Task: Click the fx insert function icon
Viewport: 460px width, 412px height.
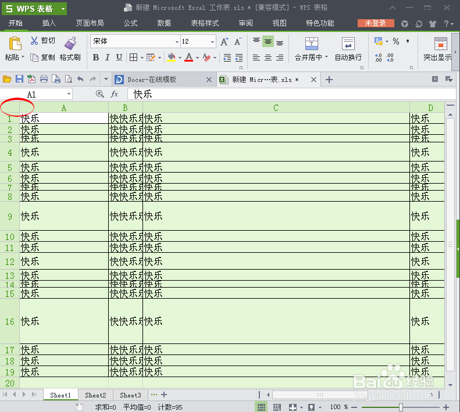Action: tap(114, 94)
